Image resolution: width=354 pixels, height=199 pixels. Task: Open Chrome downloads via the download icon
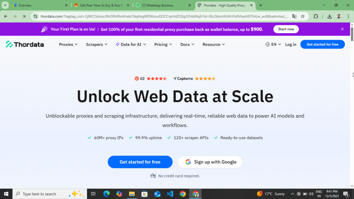(329, 16)
